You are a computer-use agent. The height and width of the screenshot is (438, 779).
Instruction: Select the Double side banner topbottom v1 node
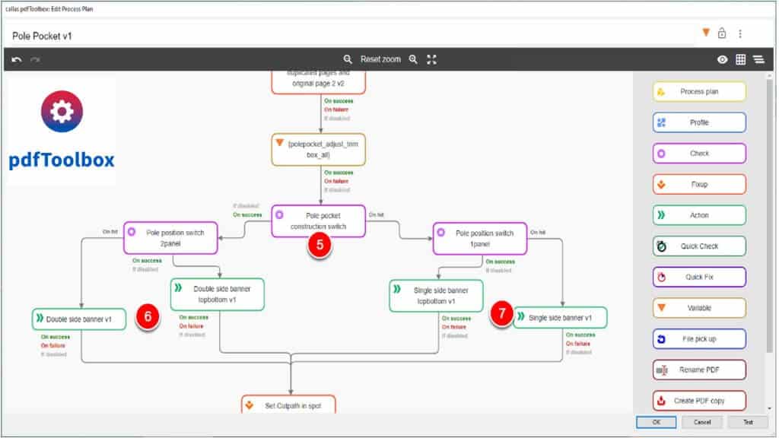click(x=217, y=294)
